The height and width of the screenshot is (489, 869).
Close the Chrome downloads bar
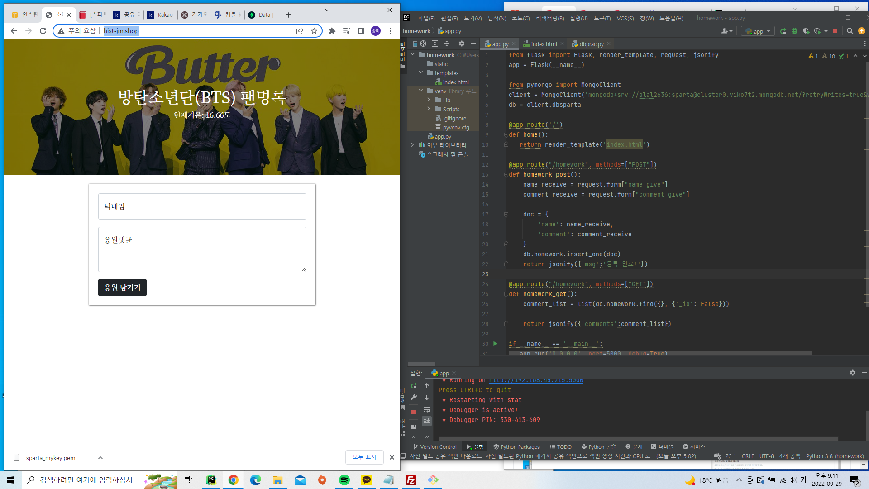392,457
